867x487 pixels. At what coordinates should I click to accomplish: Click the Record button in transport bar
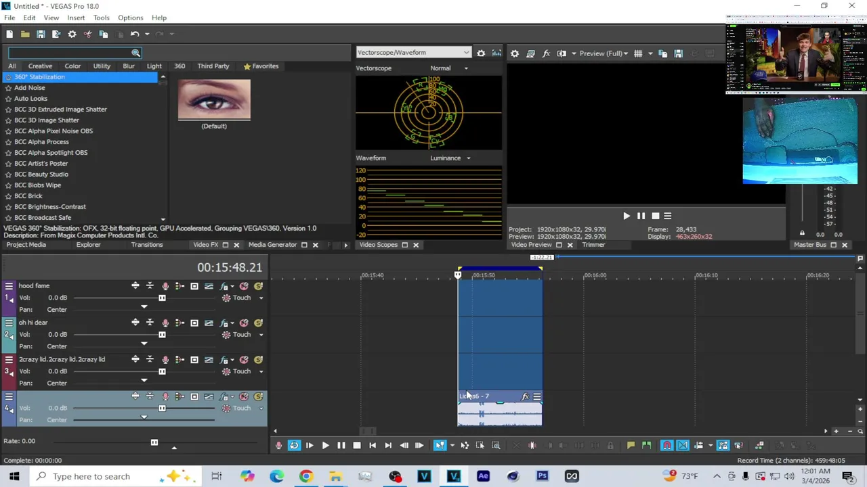point(278,445)
